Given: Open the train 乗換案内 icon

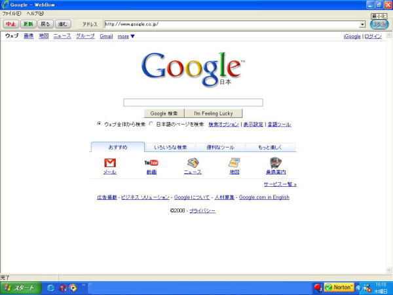Looking at the screenshot, I should pos(276,163).
